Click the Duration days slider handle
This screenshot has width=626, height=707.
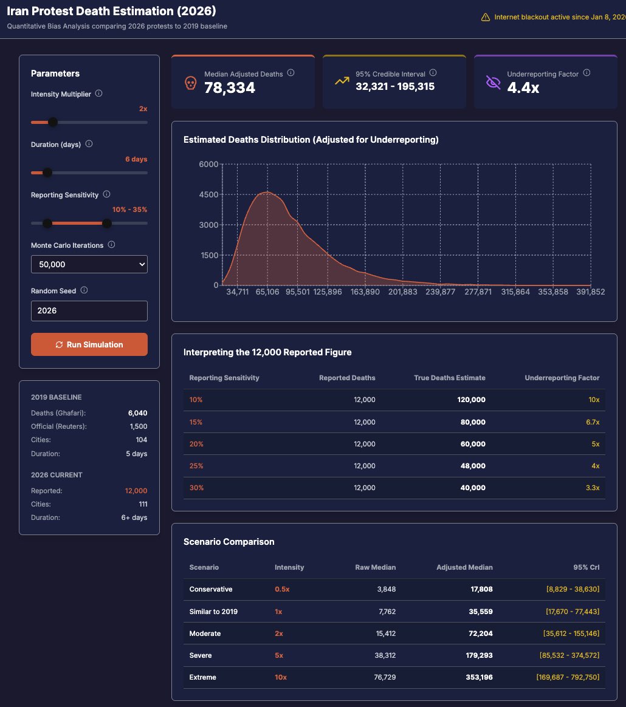click(47, 172)
